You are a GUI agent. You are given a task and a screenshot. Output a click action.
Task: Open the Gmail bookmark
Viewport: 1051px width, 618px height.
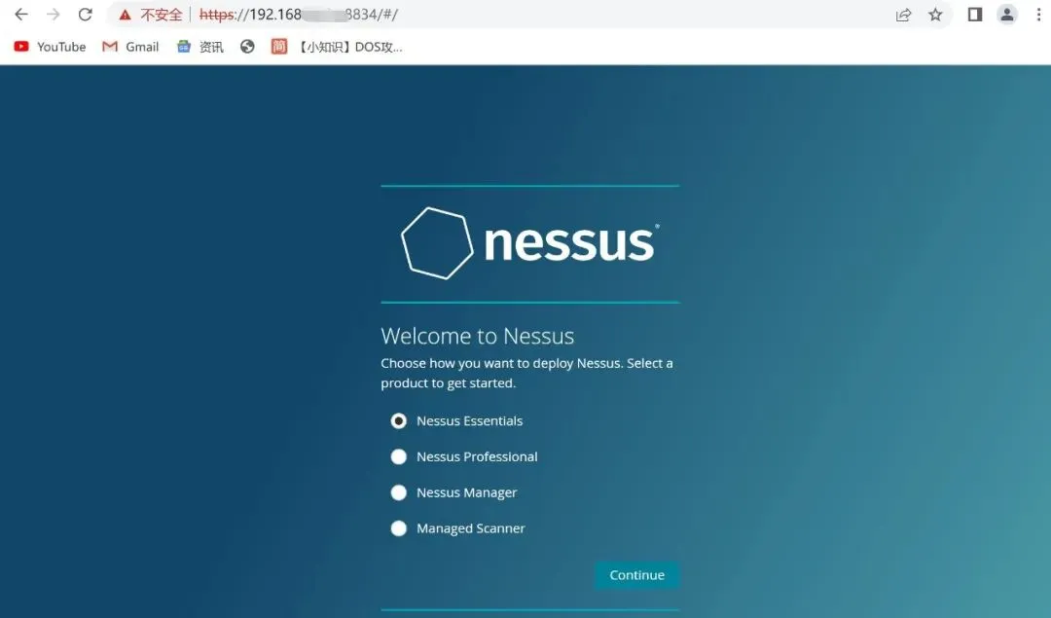(x=130, y=47)
